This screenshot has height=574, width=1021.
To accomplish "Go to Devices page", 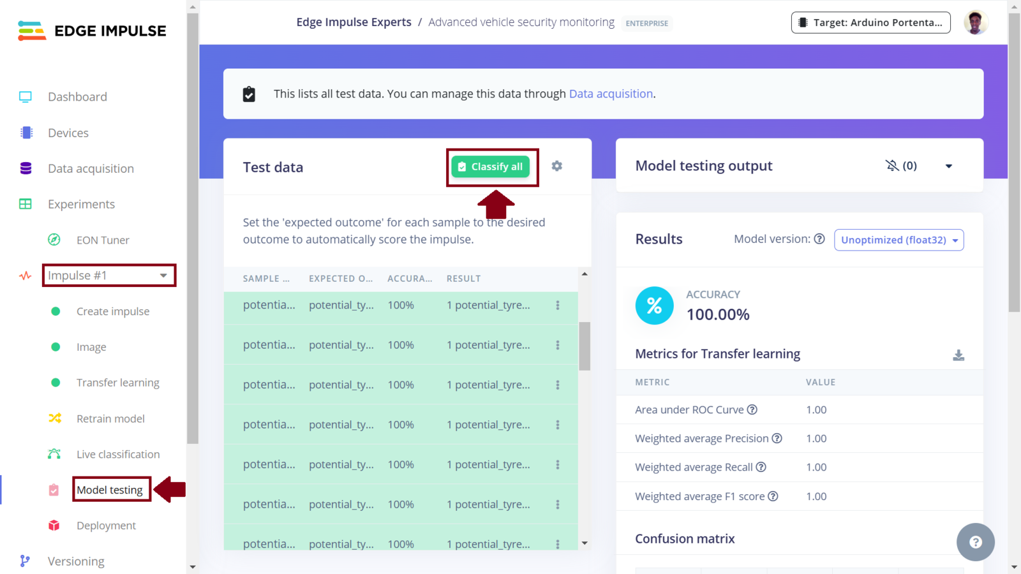I will (x=68, y=133).
